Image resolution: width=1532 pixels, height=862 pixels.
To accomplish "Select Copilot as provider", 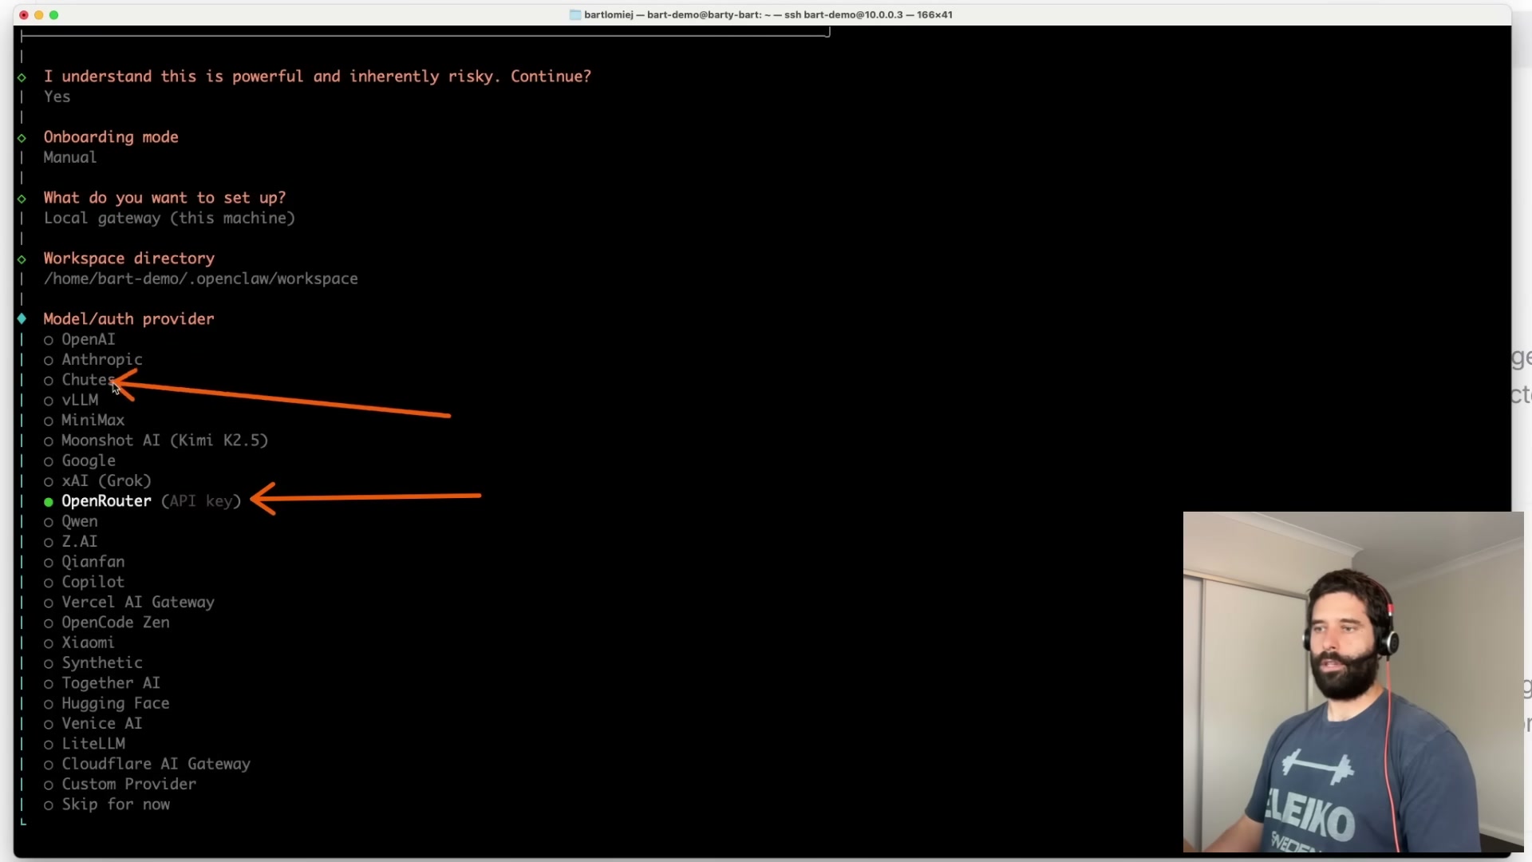I will (85, 582).
